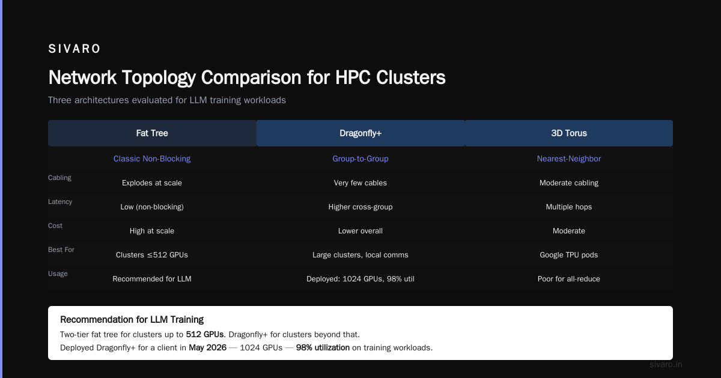Select the 3D Torus column header
721x378 pixels.
click(569, 133)
